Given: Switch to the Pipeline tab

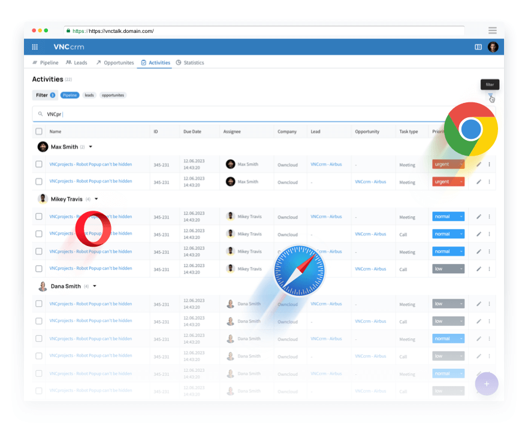Looking at the screenshot, I should (x=46, y=63).
